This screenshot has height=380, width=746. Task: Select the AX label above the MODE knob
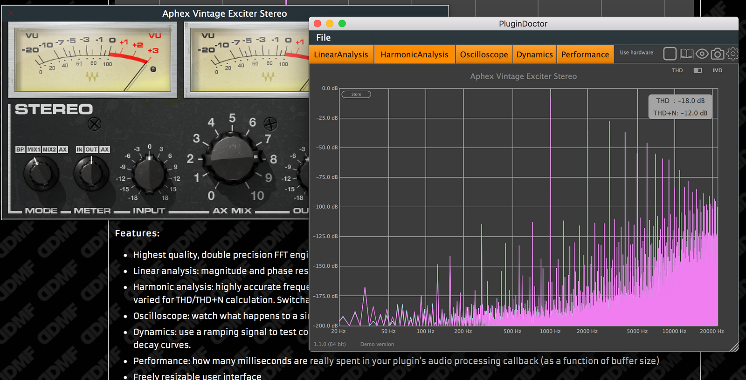[63, 149]
